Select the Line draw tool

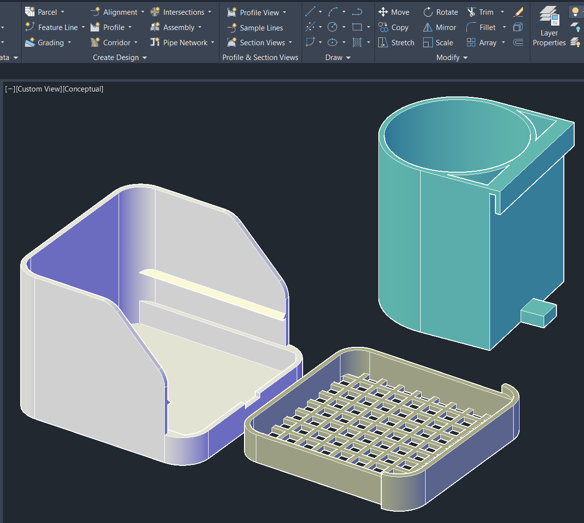310,12
